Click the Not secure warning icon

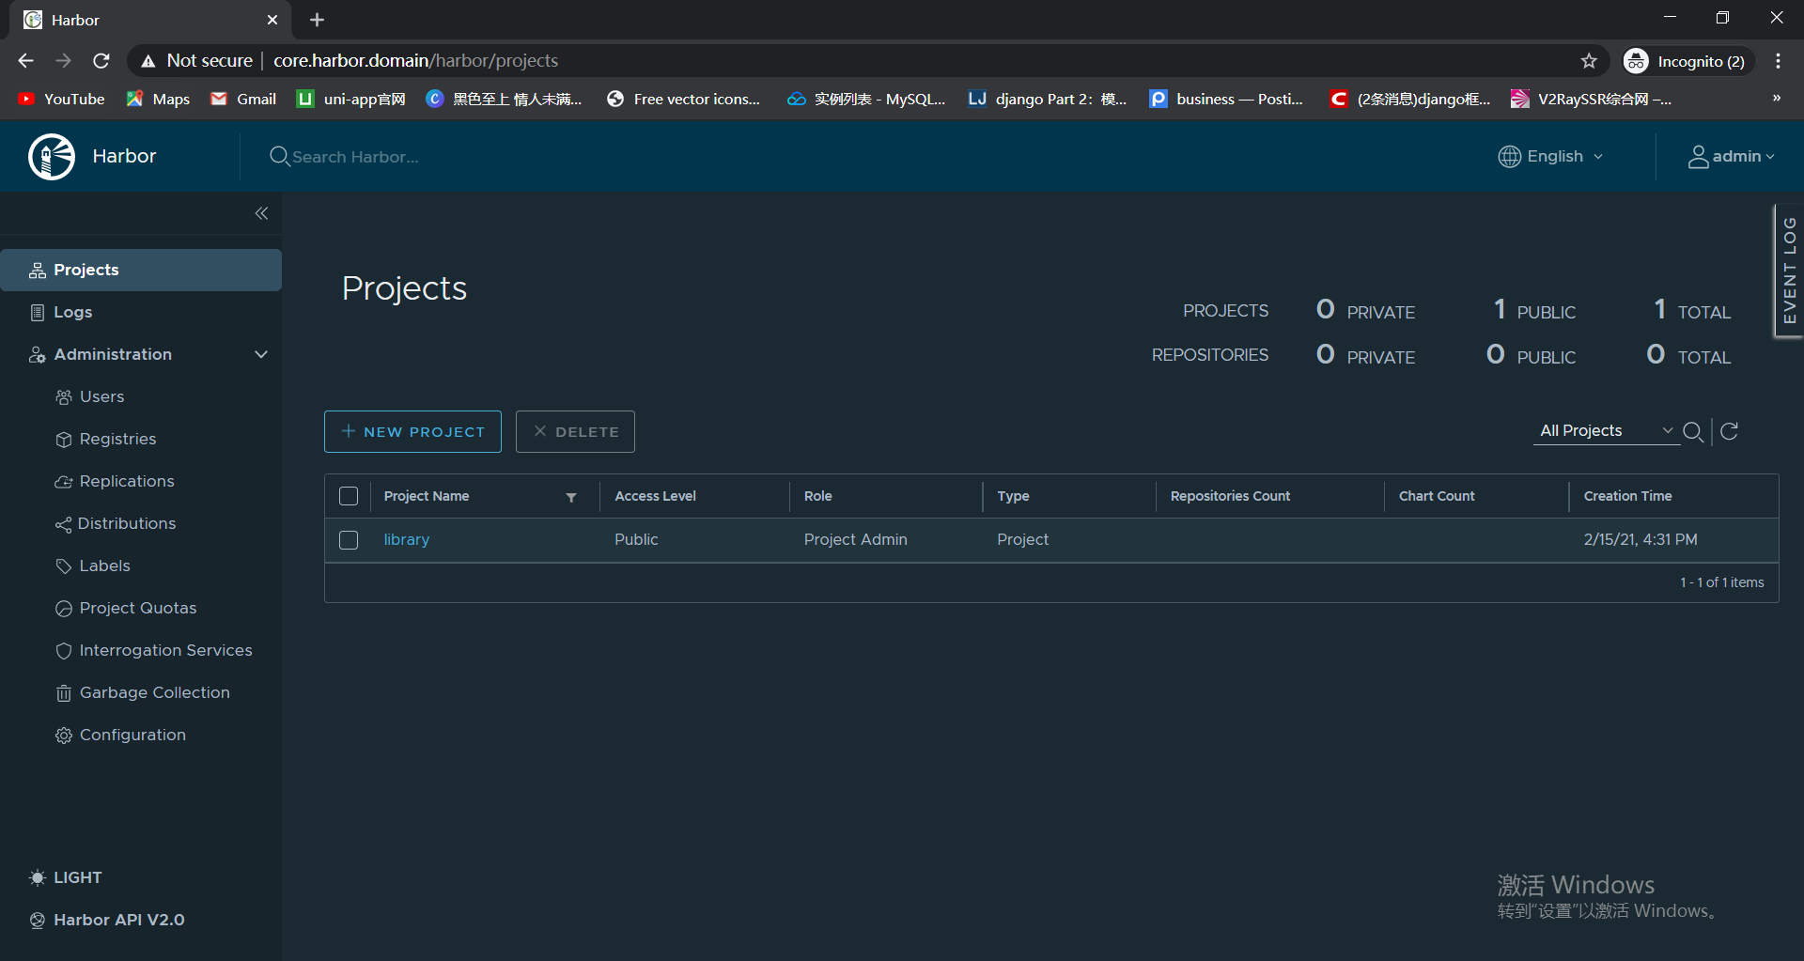tap(148, 61)
